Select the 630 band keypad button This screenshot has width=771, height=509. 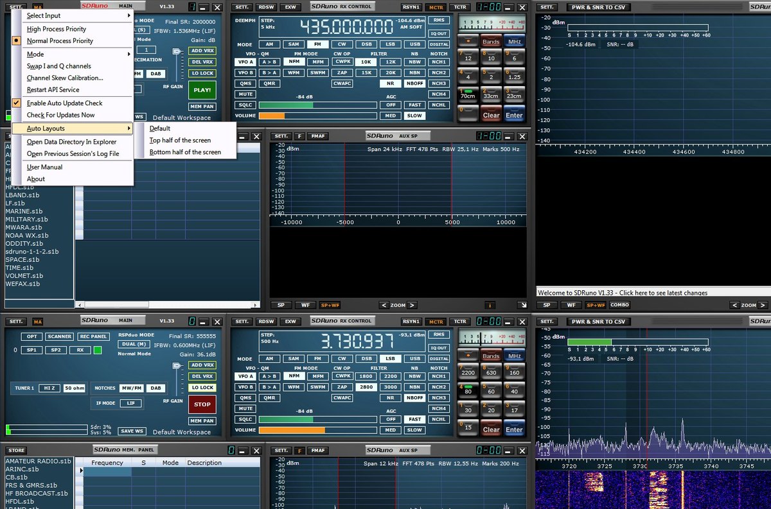click(x=491, y=371)
